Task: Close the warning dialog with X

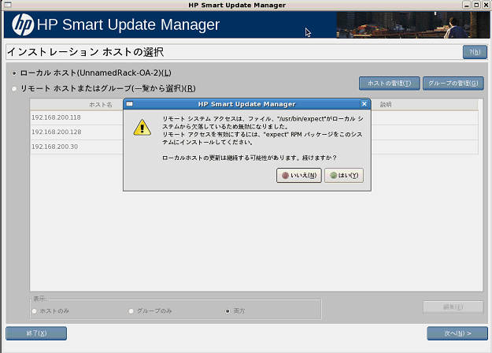Action: coord(364,103)
